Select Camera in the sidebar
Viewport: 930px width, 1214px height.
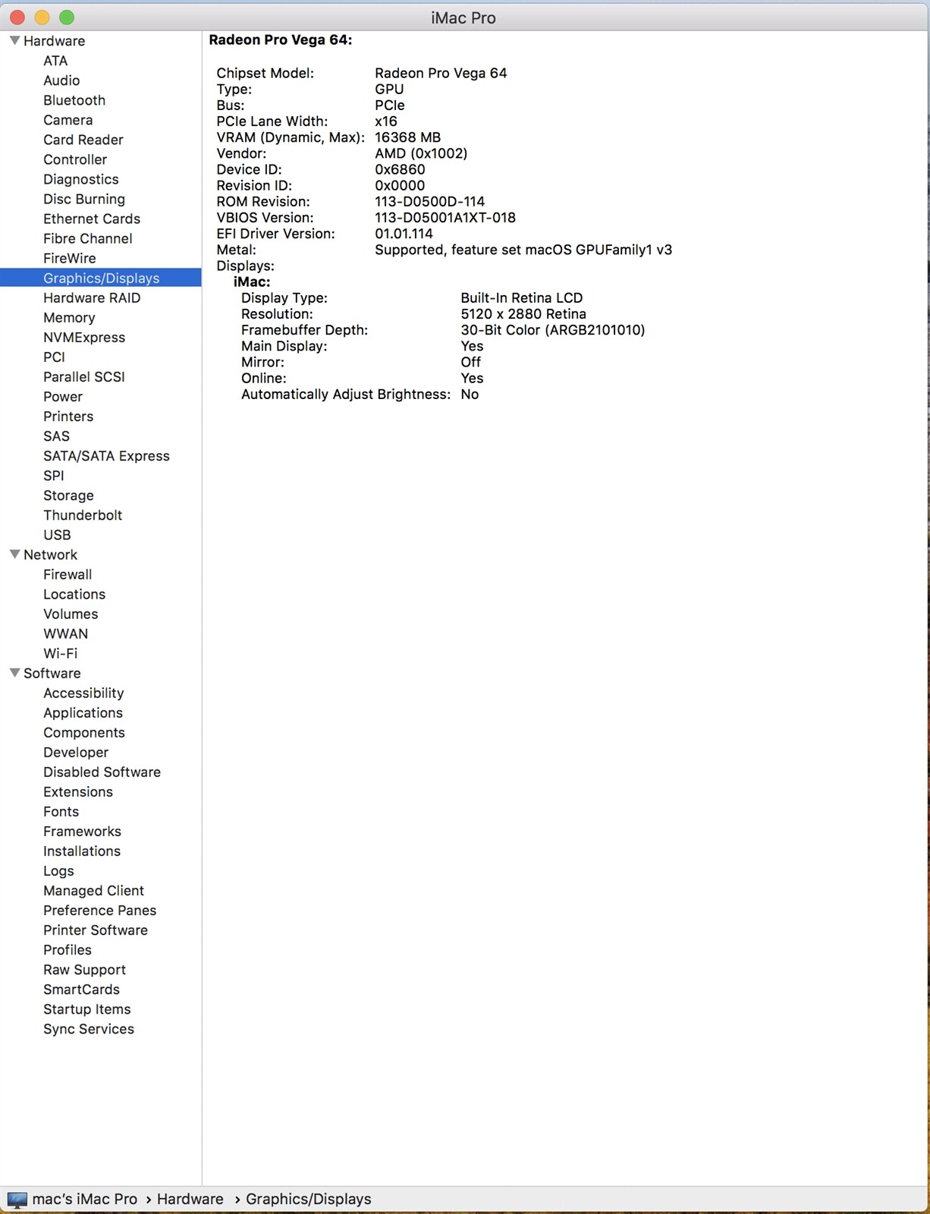click(68, 120)
